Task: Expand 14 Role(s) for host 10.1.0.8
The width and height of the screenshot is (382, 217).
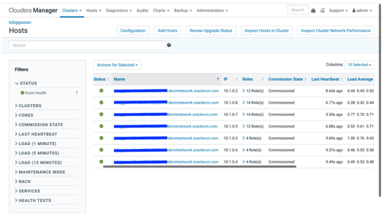Action: tap(253, 103)
